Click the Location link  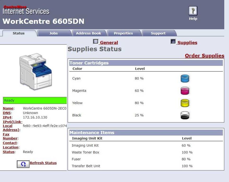coord(11,147)
